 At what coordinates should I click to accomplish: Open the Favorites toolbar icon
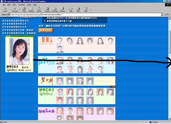click(55, 9)
